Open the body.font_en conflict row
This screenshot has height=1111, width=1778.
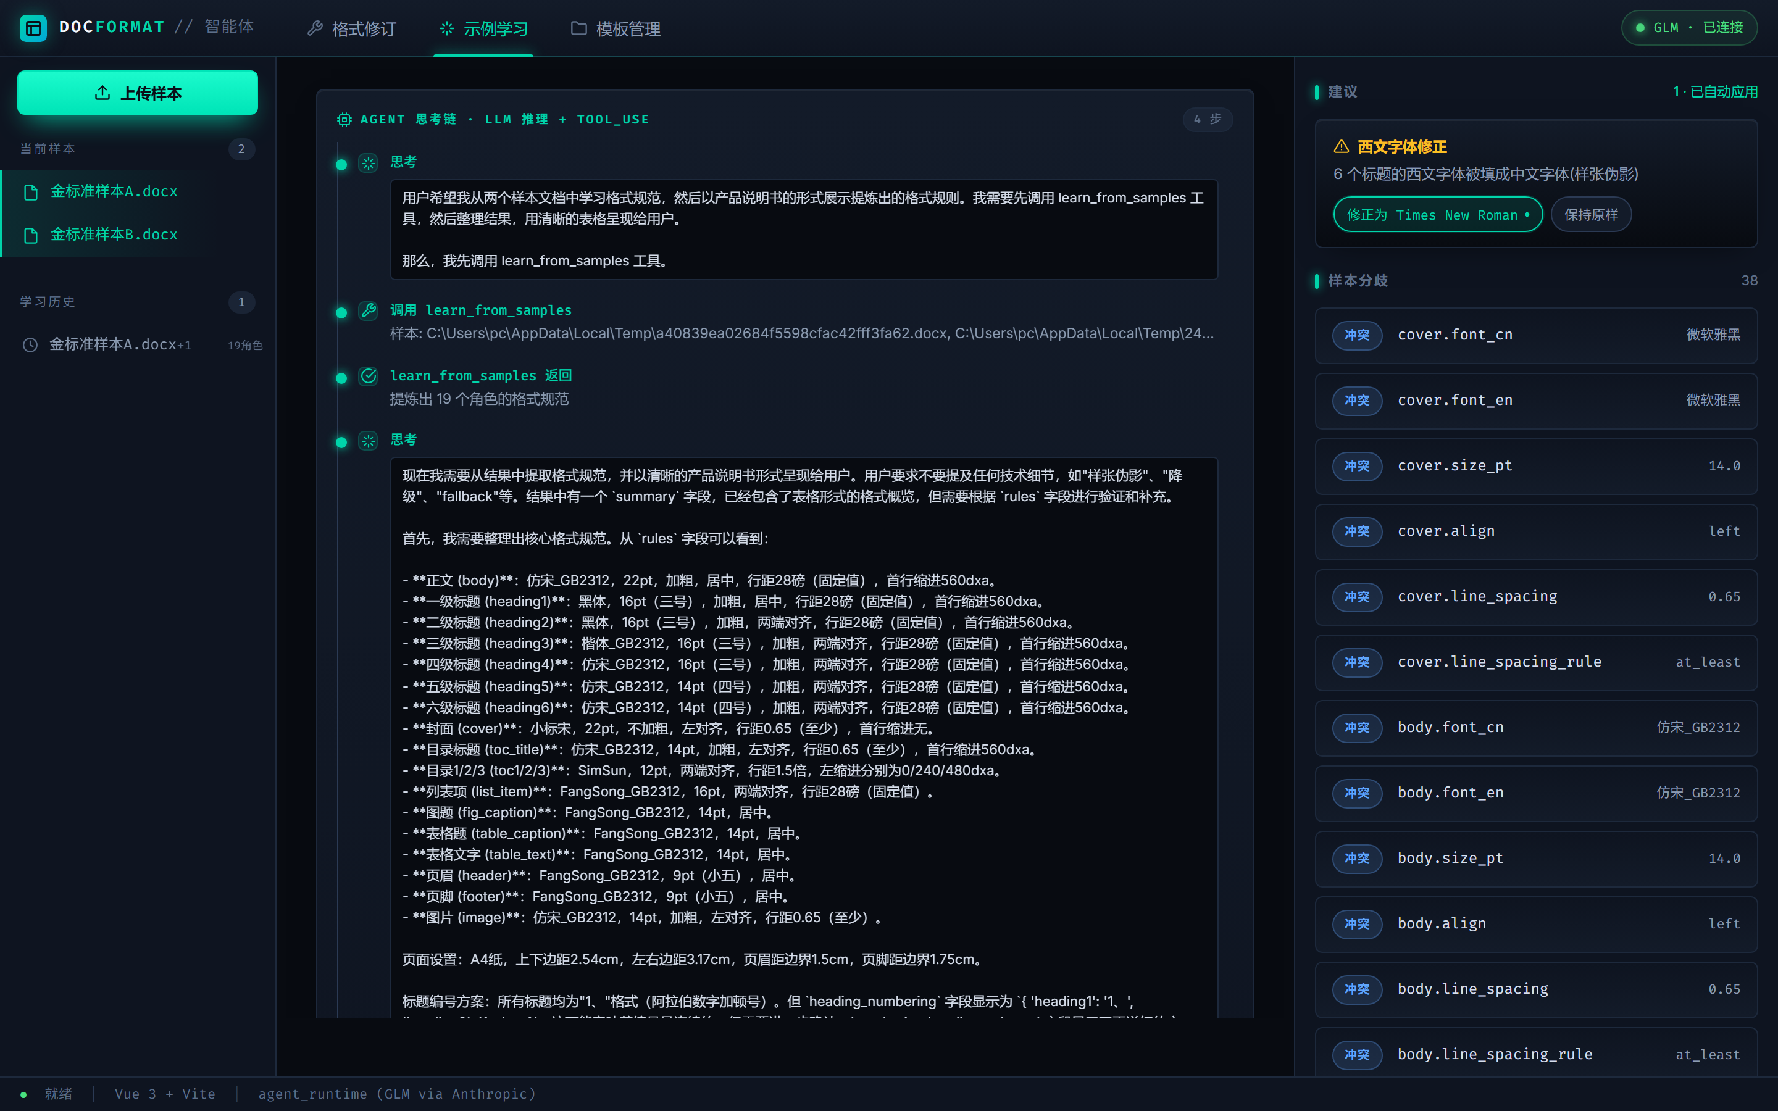(1535, 793)
